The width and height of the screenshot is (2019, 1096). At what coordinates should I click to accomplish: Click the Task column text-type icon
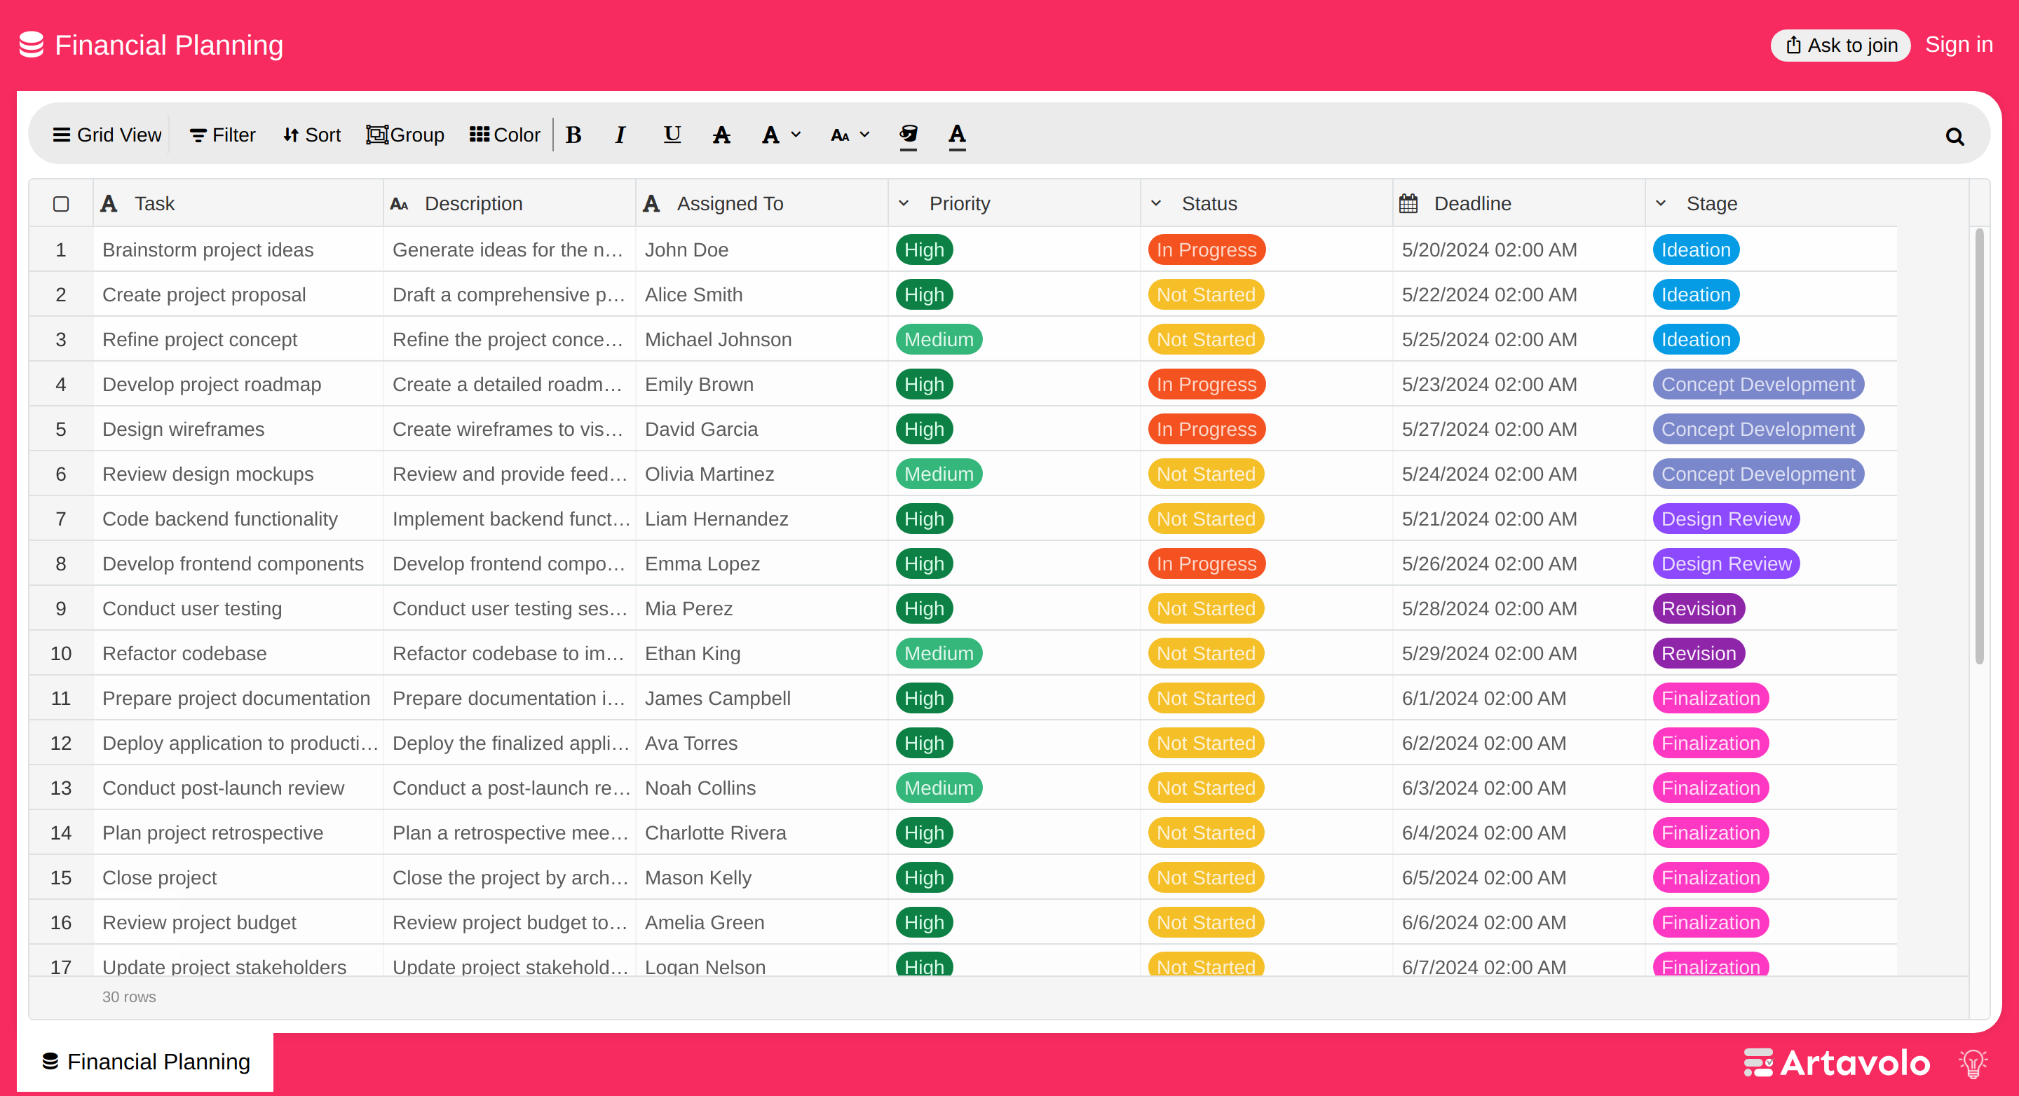point(109,204)
